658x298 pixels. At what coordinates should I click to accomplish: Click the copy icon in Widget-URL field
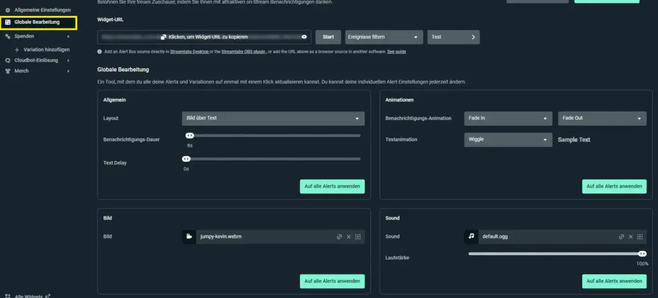click(x=164, y=37)
